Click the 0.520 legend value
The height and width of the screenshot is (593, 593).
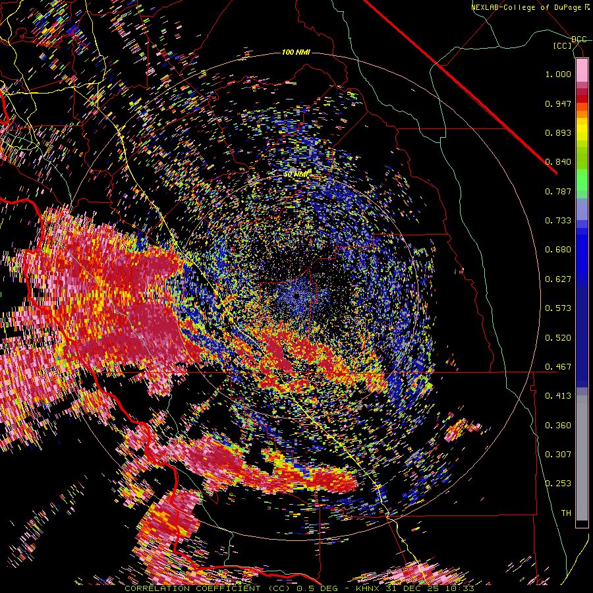(x=558, y=338)
